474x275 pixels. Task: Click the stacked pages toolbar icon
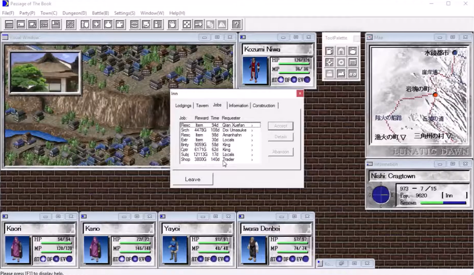(210, 24)
